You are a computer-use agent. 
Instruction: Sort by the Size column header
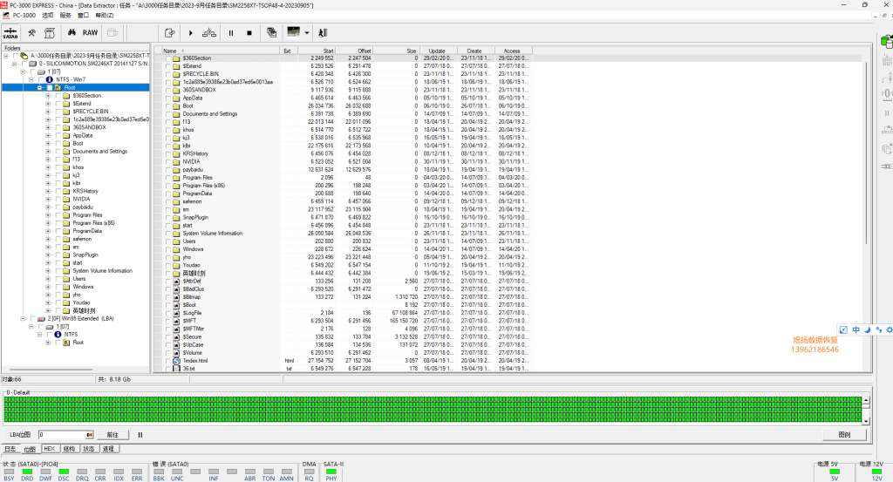coord(396,51)
